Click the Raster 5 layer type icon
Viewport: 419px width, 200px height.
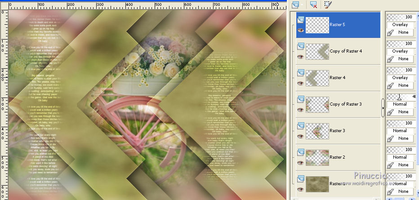pos(301,19)
